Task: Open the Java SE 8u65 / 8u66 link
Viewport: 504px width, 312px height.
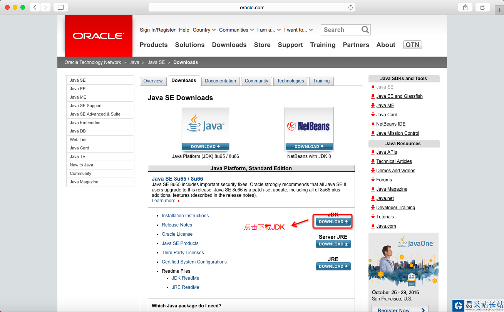Action: [x=177, y=179]
